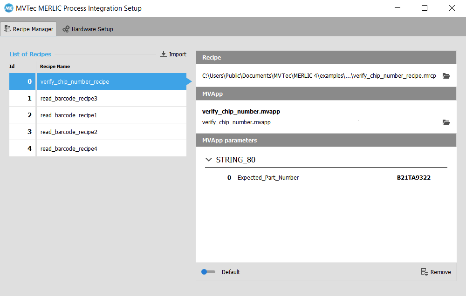Open folder icon for recipe file path
This screenshot has width=466, height=296.
tap(446, 76)
